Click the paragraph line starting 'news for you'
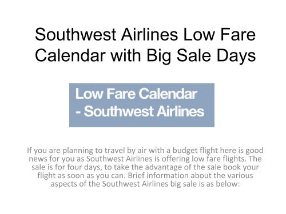This screenshot has height=214, width=286. [x=145, y=159]
